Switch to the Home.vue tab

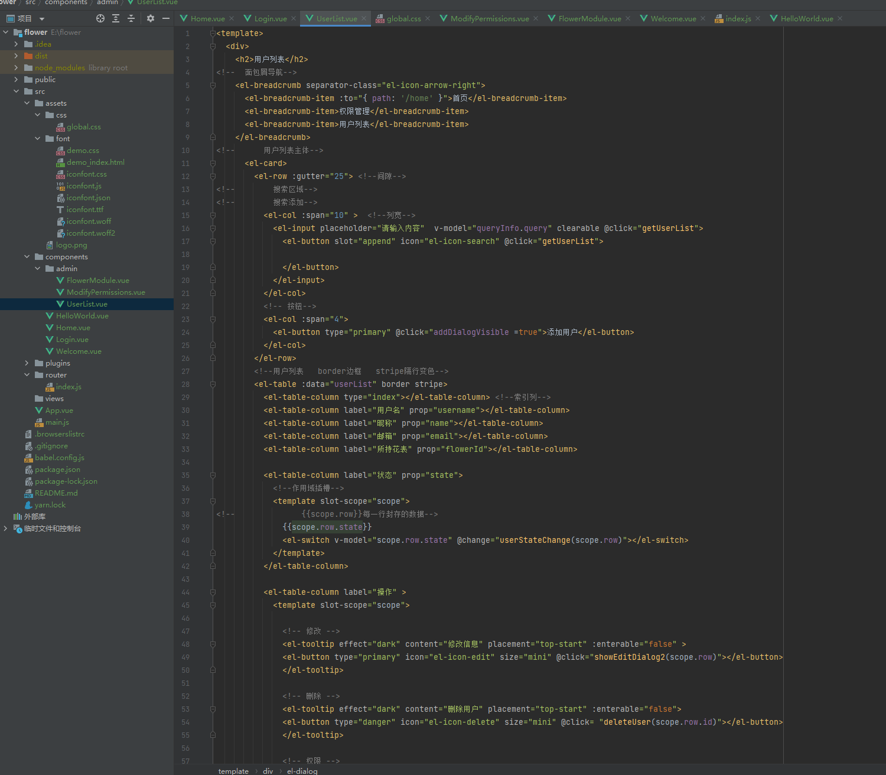point(207,18)
